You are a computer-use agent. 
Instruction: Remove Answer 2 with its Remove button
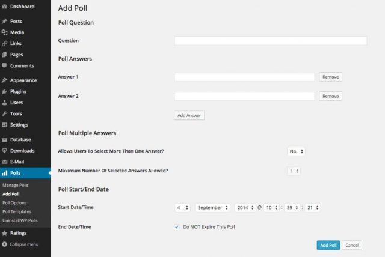click(x=330, y=96)
